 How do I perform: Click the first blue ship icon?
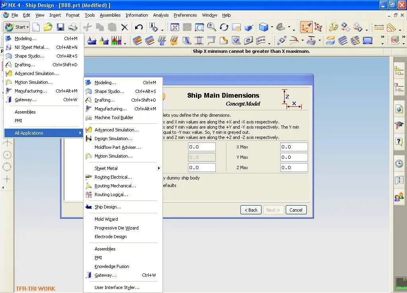[92, 40]
